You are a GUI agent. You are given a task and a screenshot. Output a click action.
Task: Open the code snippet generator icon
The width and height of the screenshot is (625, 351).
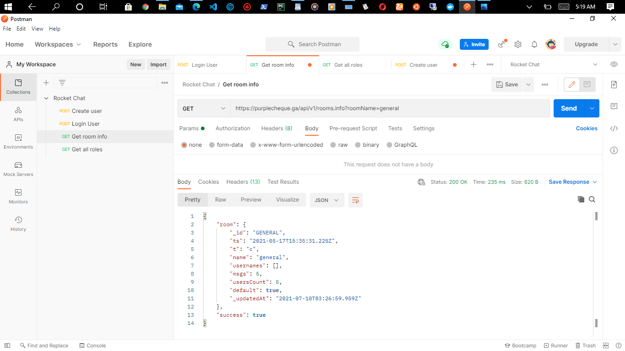tap(614, 128)
